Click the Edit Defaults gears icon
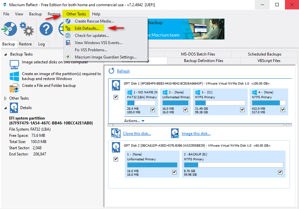The width and height of the screenshot is (299, 209). click(68, 28)
